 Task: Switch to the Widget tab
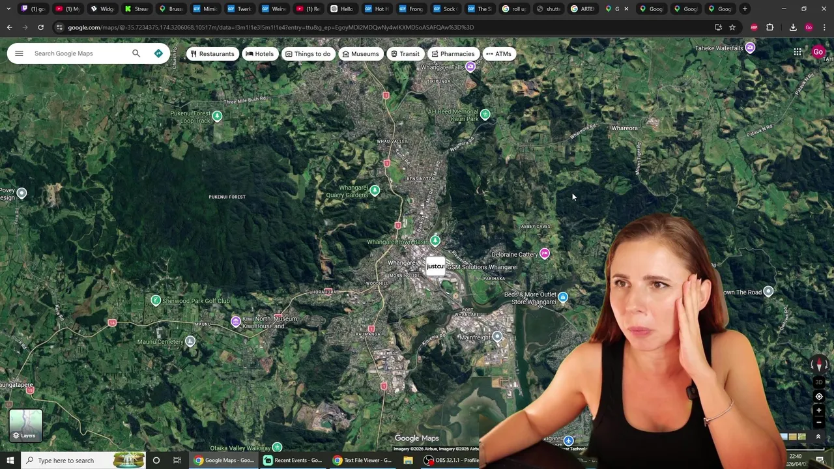(102, 8)
